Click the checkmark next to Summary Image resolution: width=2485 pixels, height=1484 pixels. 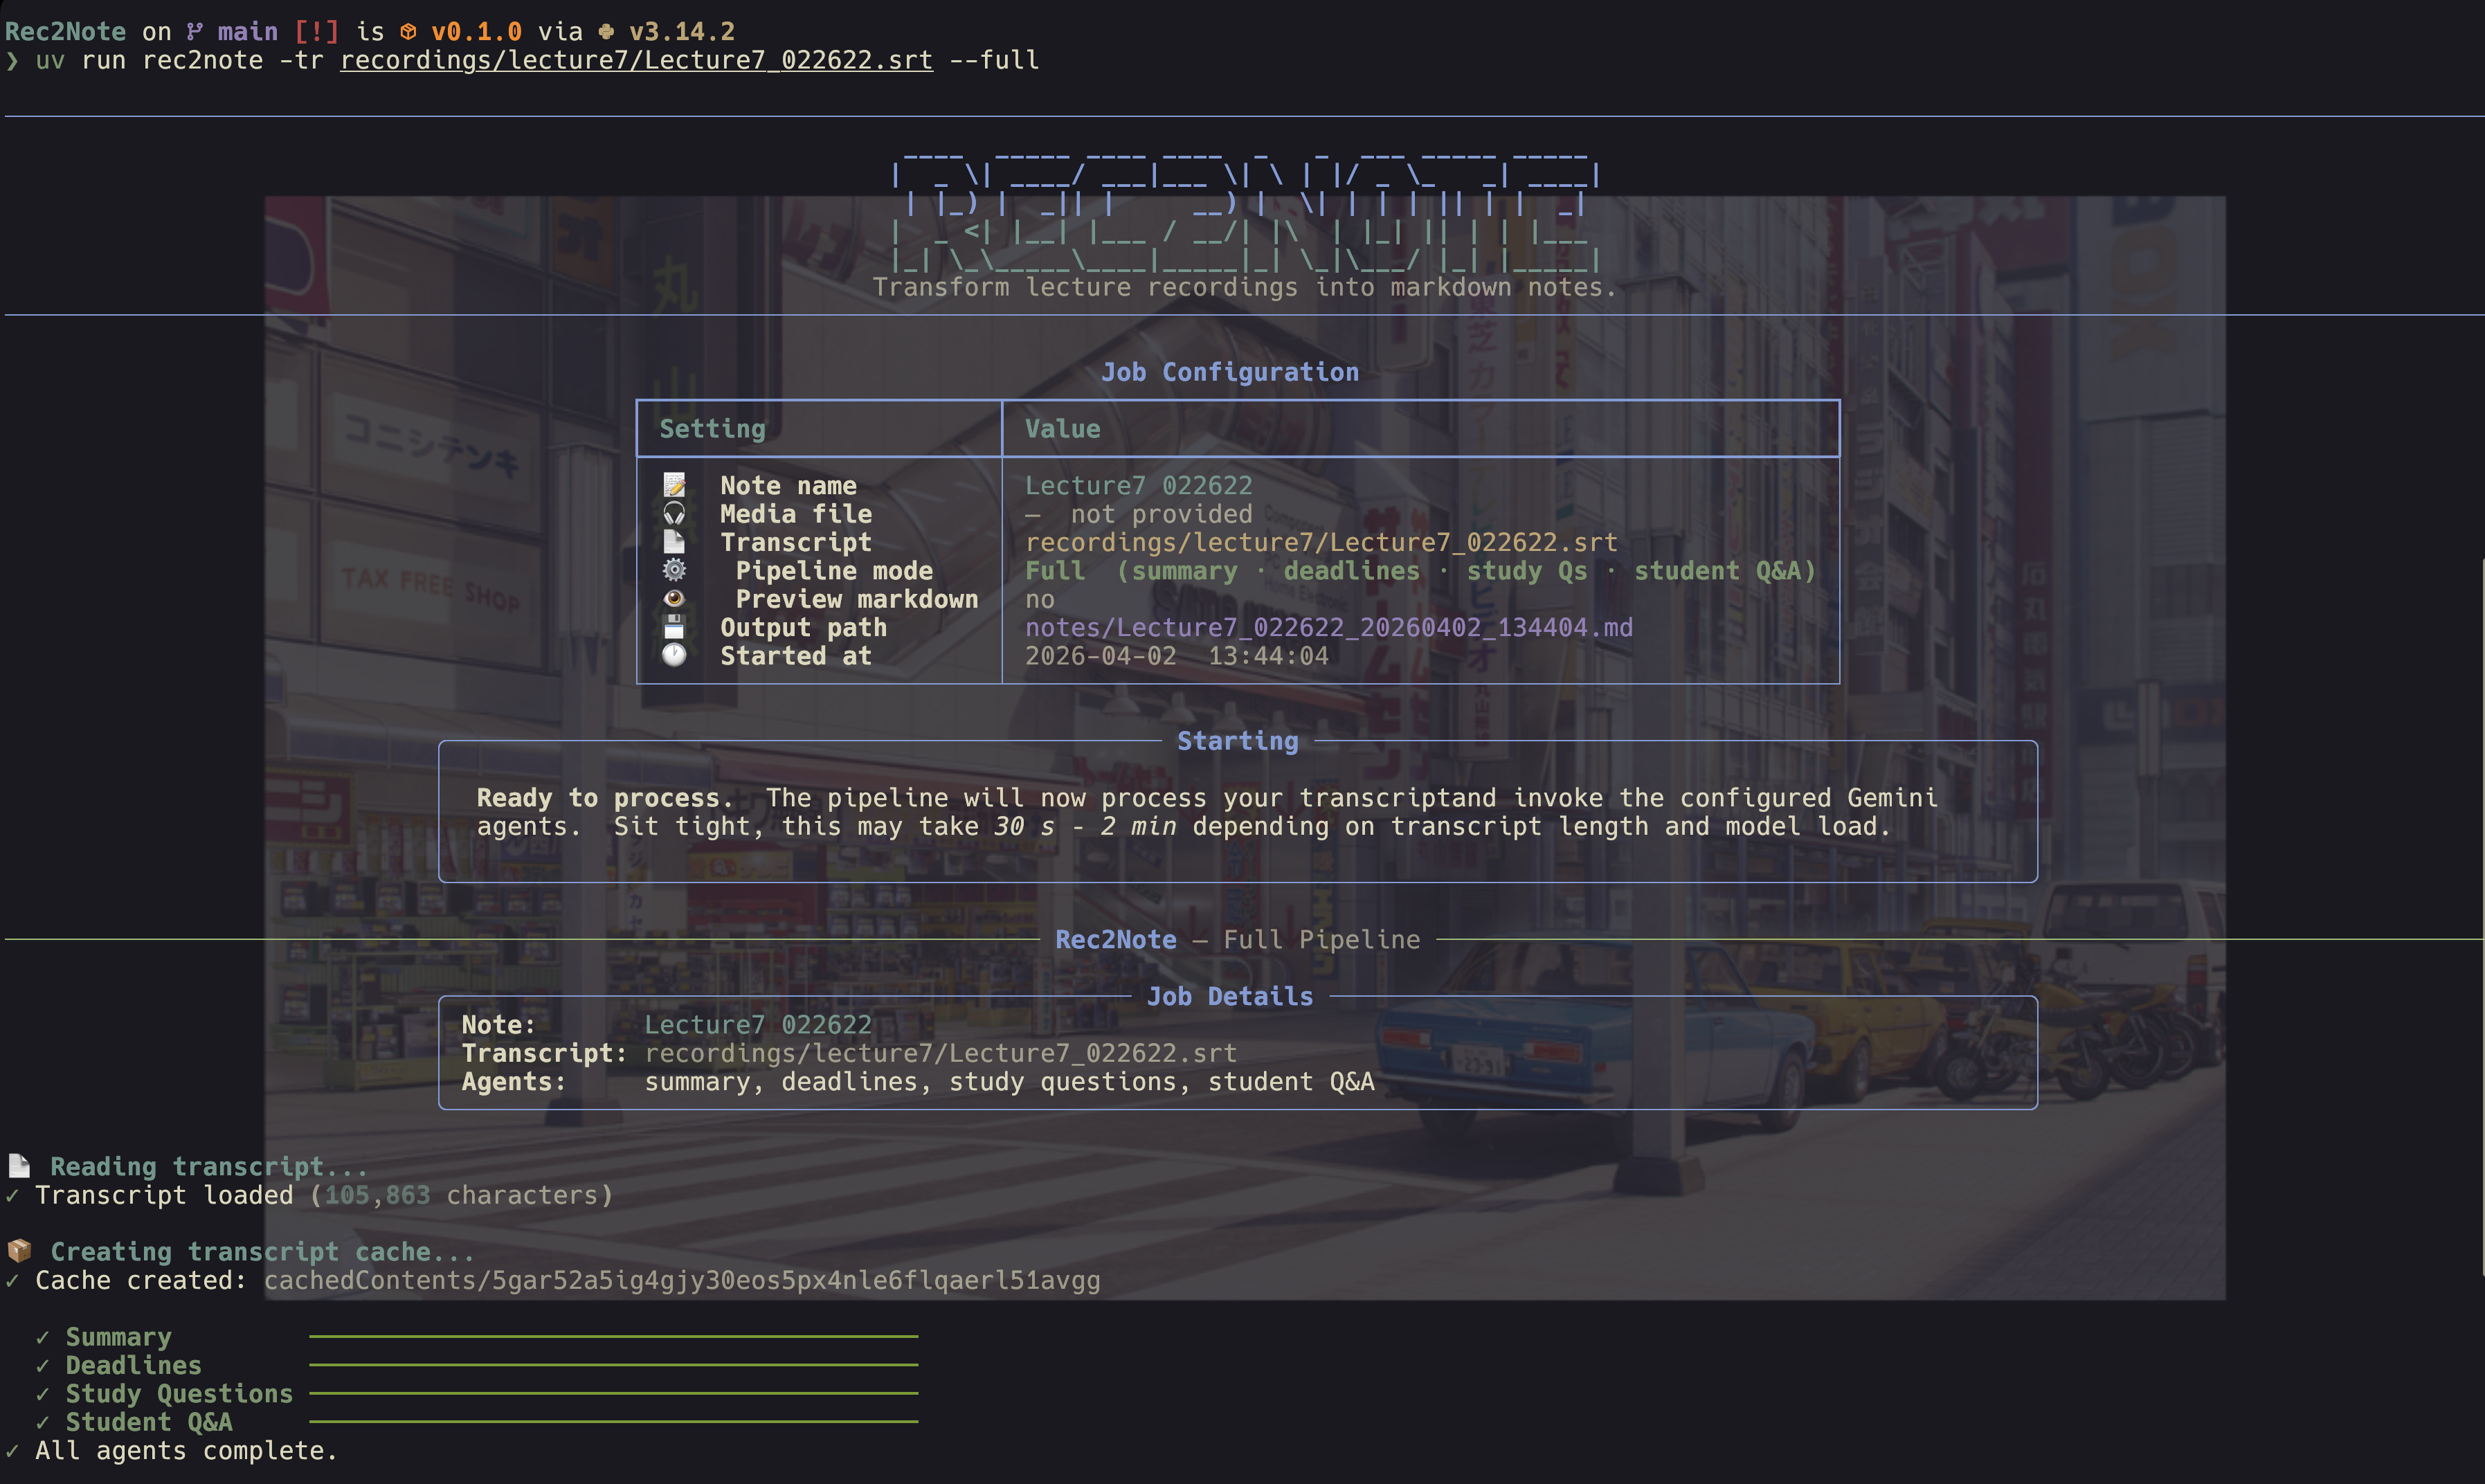point(42,1337)
